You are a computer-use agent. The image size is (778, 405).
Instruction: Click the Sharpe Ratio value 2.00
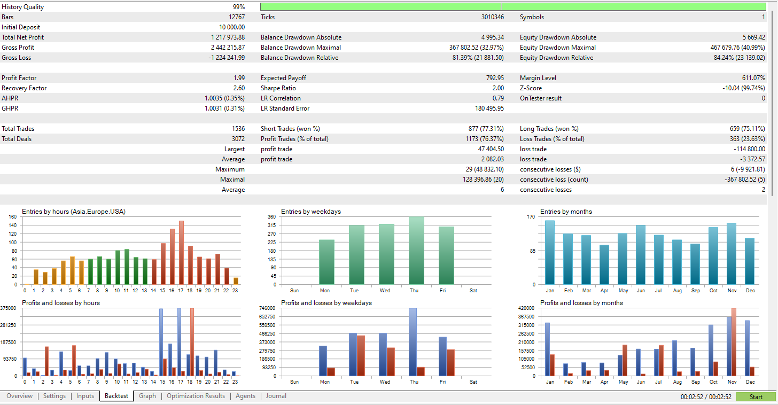click(498, 88)
